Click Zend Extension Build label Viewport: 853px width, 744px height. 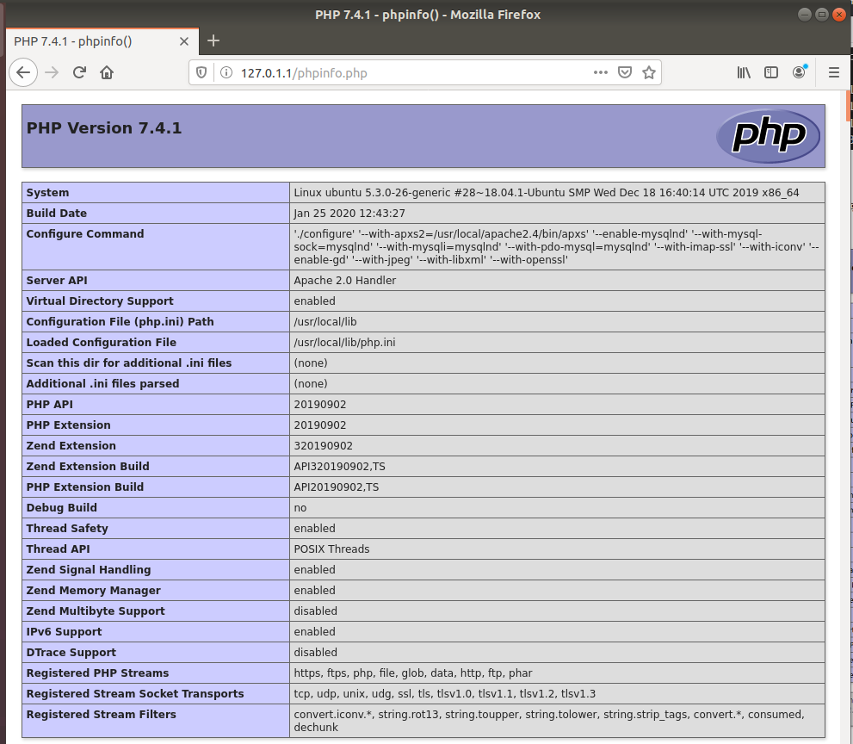pos(88,467)
